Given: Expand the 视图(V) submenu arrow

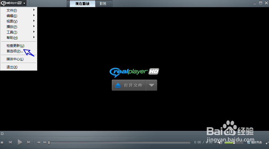Looking at the screenshot, I should point(34,21).
